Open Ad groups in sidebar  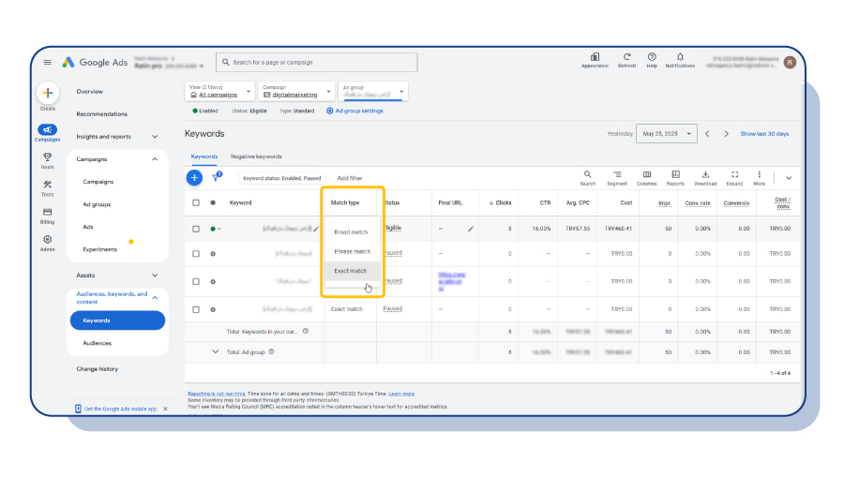97,204
